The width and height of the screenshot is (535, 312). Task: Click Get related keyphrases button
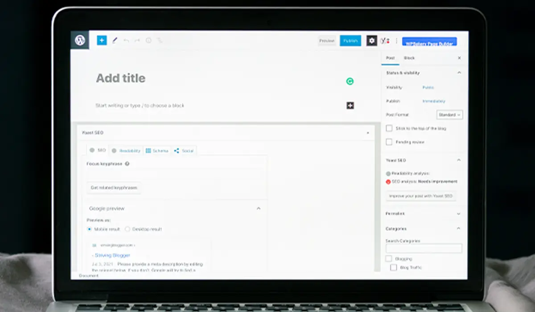tap(114, 188)
